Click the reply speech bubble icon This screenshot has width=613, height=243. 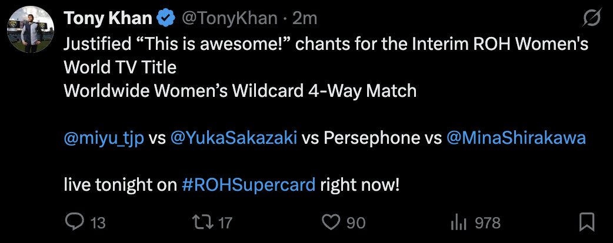click(x=74, y=222)
